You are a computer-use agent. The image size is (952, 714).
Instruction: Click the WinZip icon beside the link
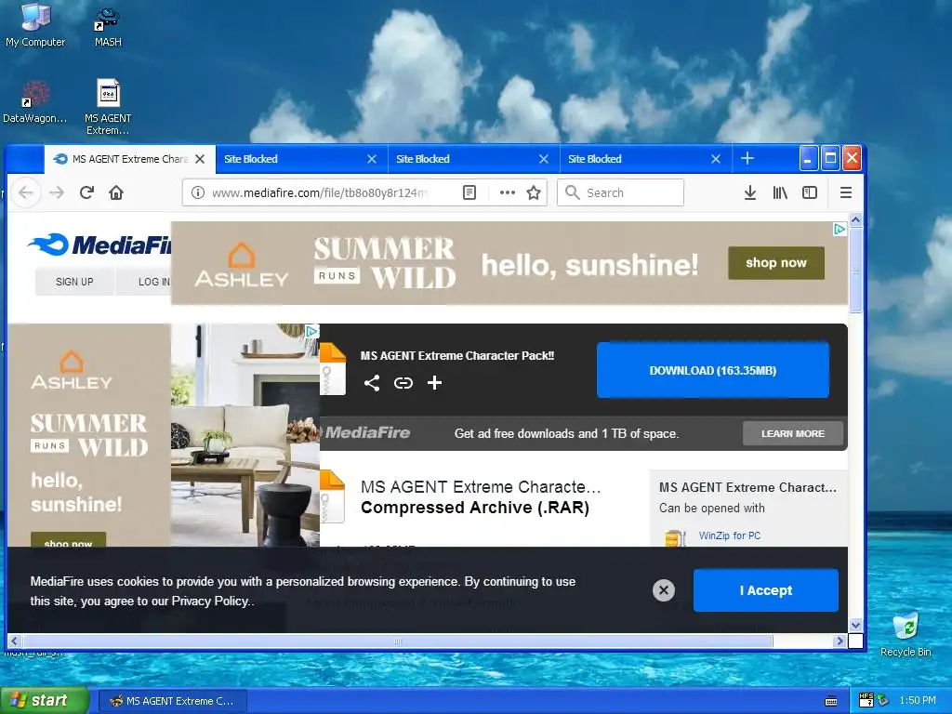[675, 538]
